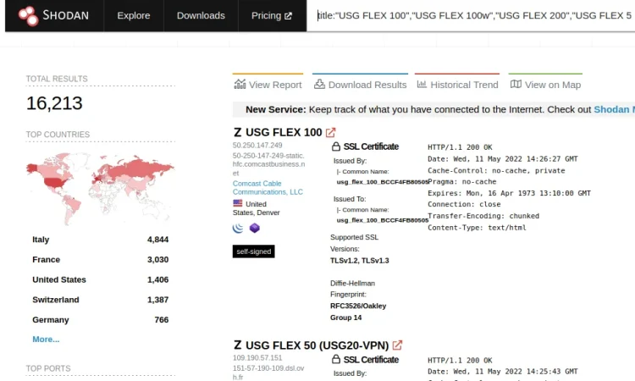The width and height of the screenshot is (635, 381).
Task: Open the Downloads menu item
Action: pos(201,15)
